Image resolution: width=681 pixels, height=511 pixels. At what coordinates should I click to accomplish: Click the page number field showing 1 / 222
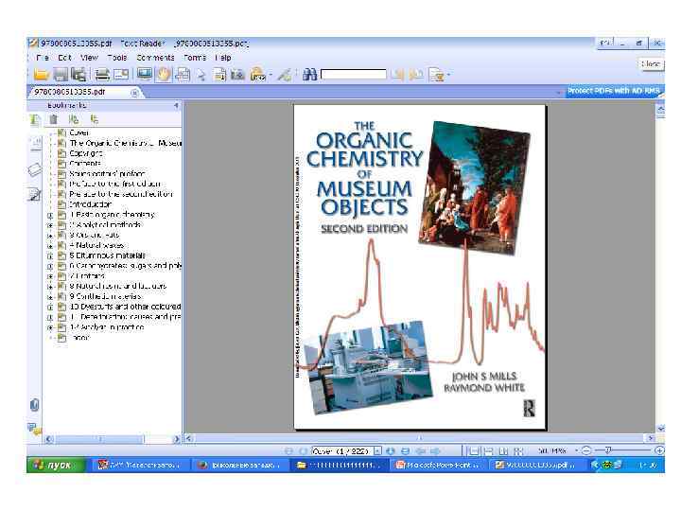342,451
